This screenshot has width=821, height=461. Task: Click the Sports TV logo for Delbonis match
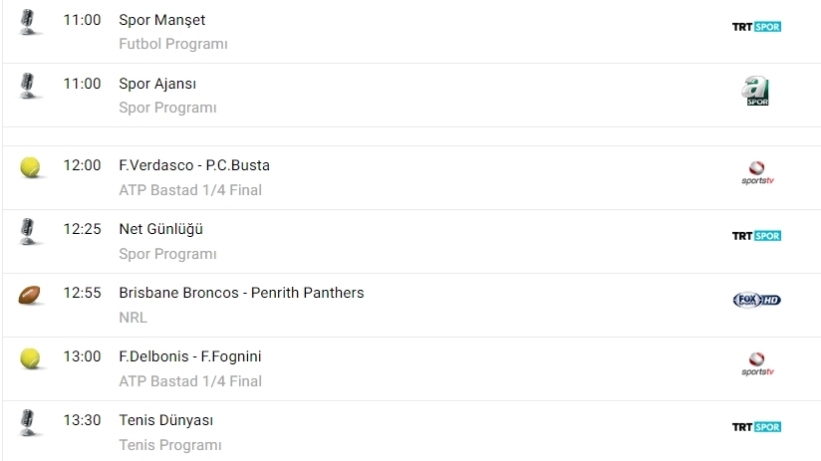(x=757, y=364)
